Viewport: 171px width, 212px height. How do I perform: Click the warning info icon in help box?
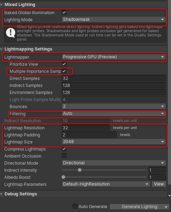click(x=11, y=33)
